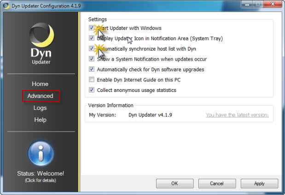
Task: Select the Advanced menu item
Action: click(41, 96)
